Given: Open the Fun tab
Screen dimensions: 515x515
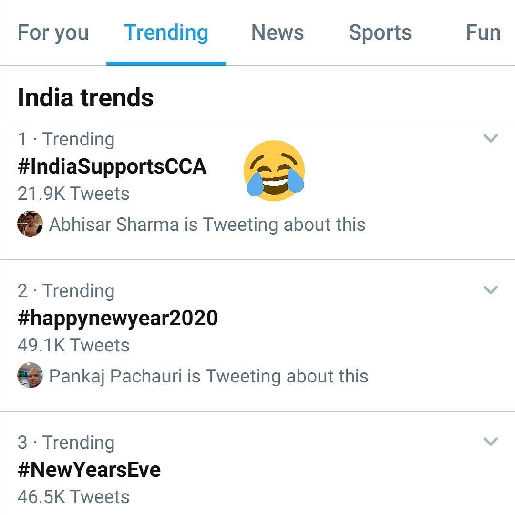Looking at the screenshot, I should coord(483,33).
